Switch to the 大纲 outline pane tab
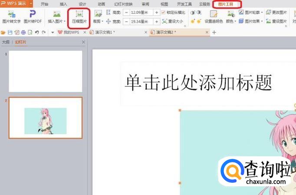Screen dimensions: 296x195 coord(6,42)
